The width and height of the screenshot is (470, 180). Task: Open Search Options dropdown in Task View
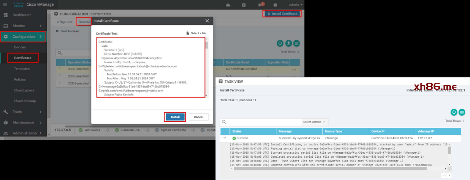click(315, 121)
